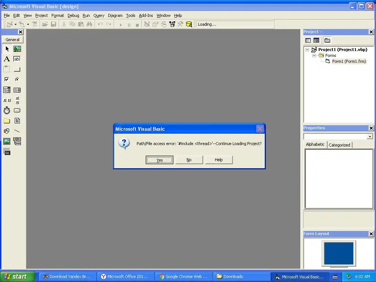The image size is (376, 282).
Task: Click the form preview in Form Layout
Action: pos(339,253)
